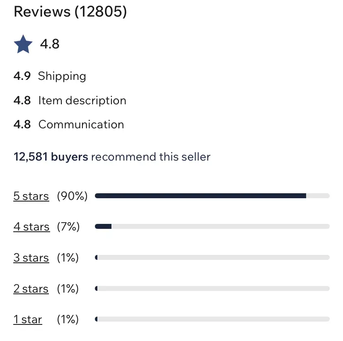
Task: Click the 3 stars percentage bar
Action: click(212, 257)
